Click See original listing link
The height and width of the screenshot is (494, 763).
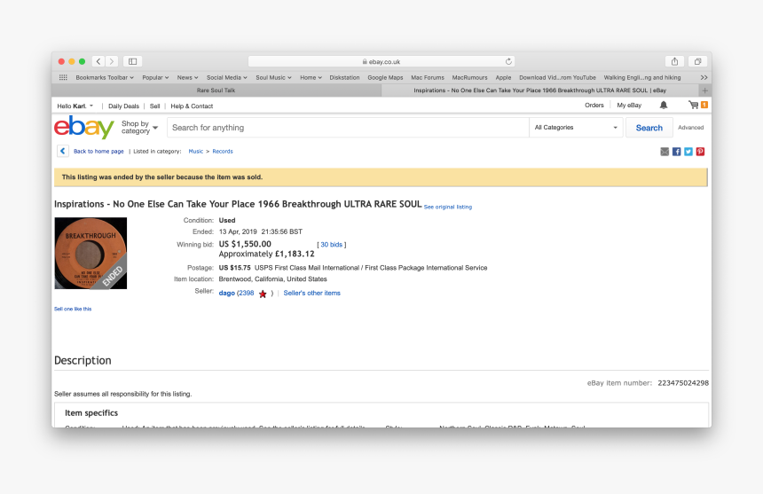448,207
